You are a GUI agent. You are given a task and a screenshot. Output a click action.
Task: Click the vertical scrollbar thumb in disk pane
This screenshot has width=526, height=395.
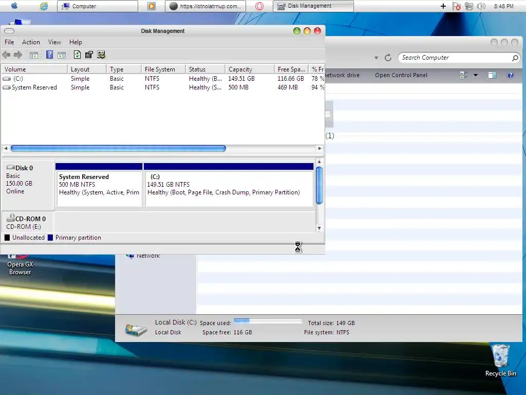319,185
